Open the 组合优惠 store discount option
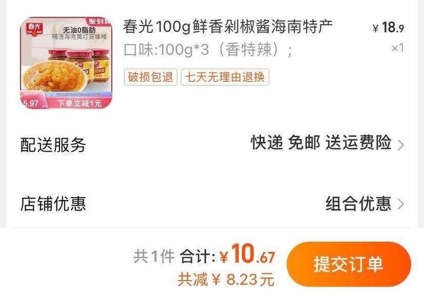This screenshot has width=424, height=296. (358, 204)
